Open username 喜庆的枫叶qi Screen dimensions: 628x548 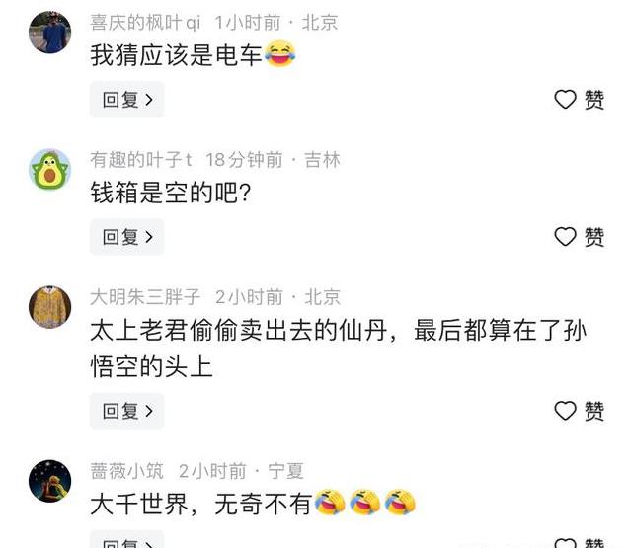coord(145,23)
